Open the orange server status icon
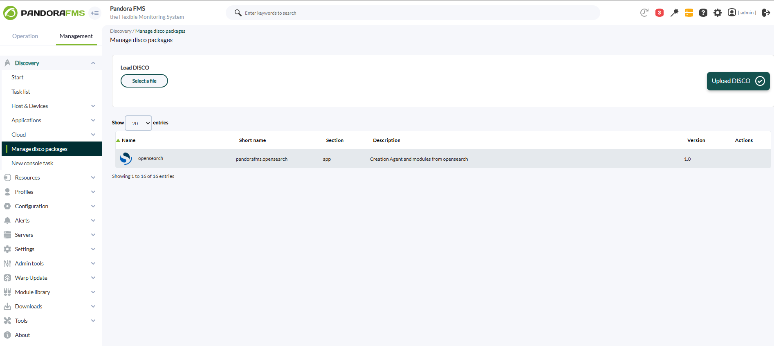774x346 pixels. pos(689,13)
